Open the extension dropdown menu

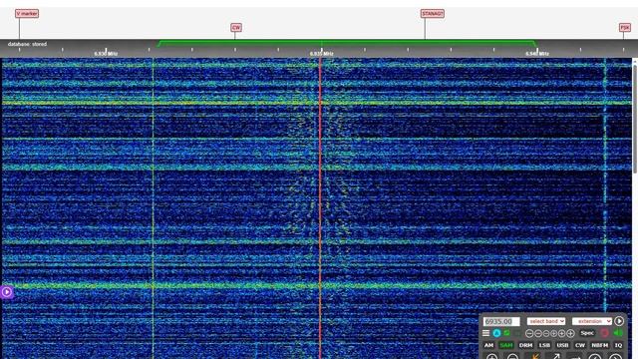tap(592, 321)
